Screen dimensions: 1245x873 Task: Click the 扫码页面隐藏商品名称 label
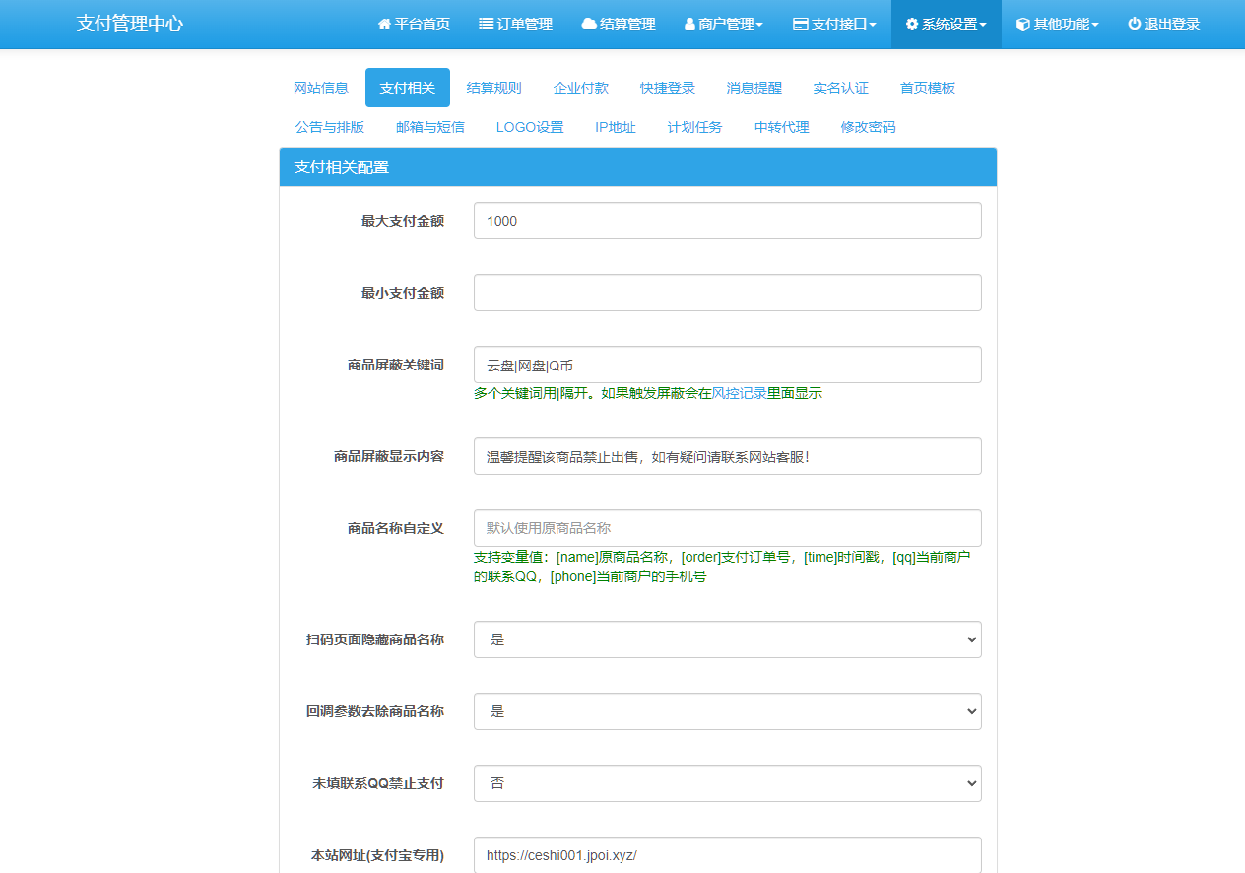click(375, 639)
